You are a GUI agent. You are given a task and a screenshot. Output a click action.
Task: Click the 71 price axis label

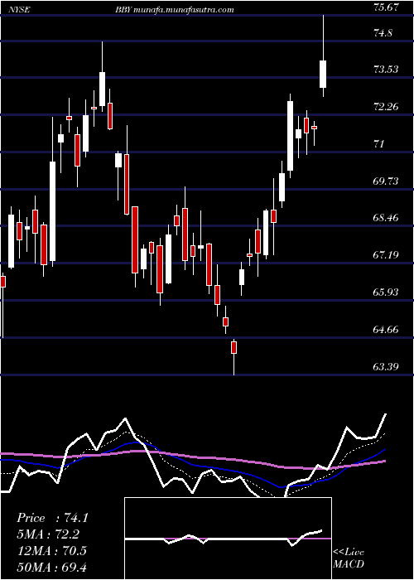click(379, 143)
